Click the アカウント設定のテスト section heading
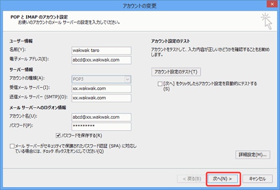The width and height of the screenshot is (280, 190). click(x=171, y=41)
